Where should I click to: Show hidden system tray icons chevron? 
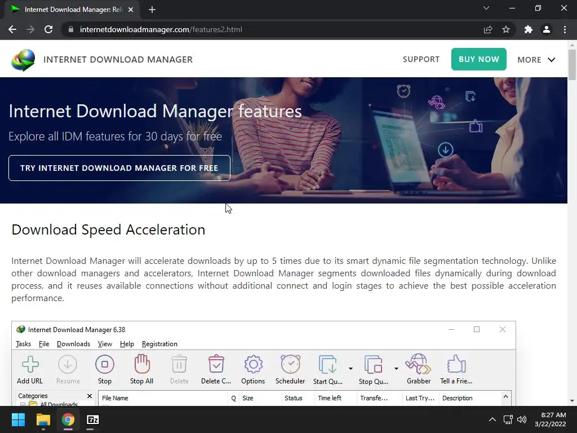click(492, 419)
